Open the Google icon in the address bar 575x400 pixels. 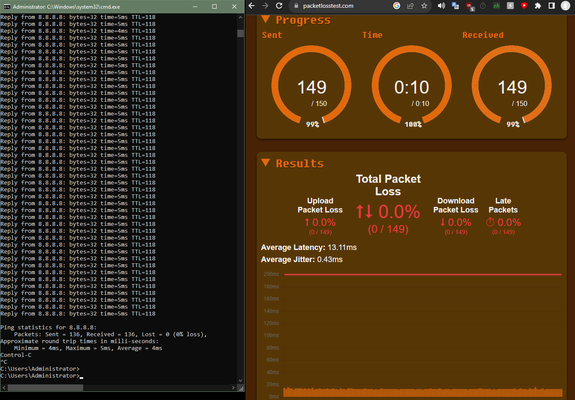click(397, 6)
